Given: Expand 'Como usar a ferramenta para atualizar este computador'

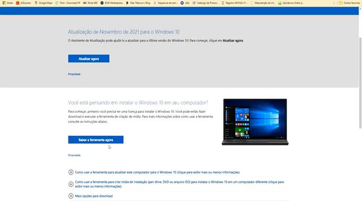Looking at the screenshot, I should [154, 172].
